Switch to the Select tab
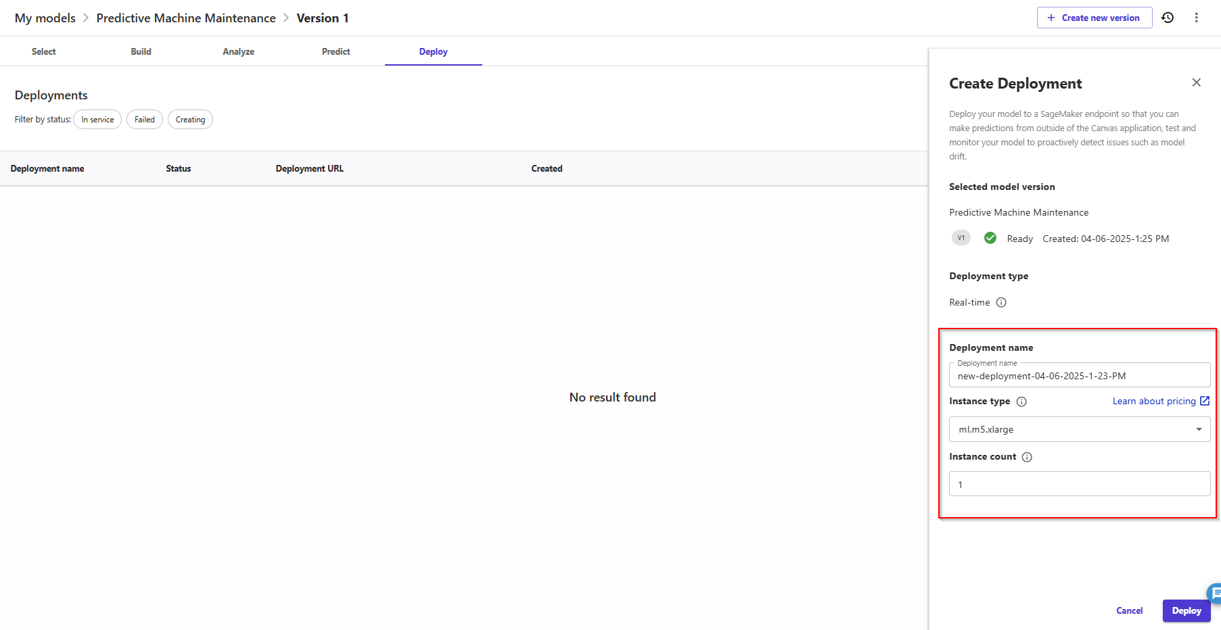The image size is (1221, 630). click(44, 51)
